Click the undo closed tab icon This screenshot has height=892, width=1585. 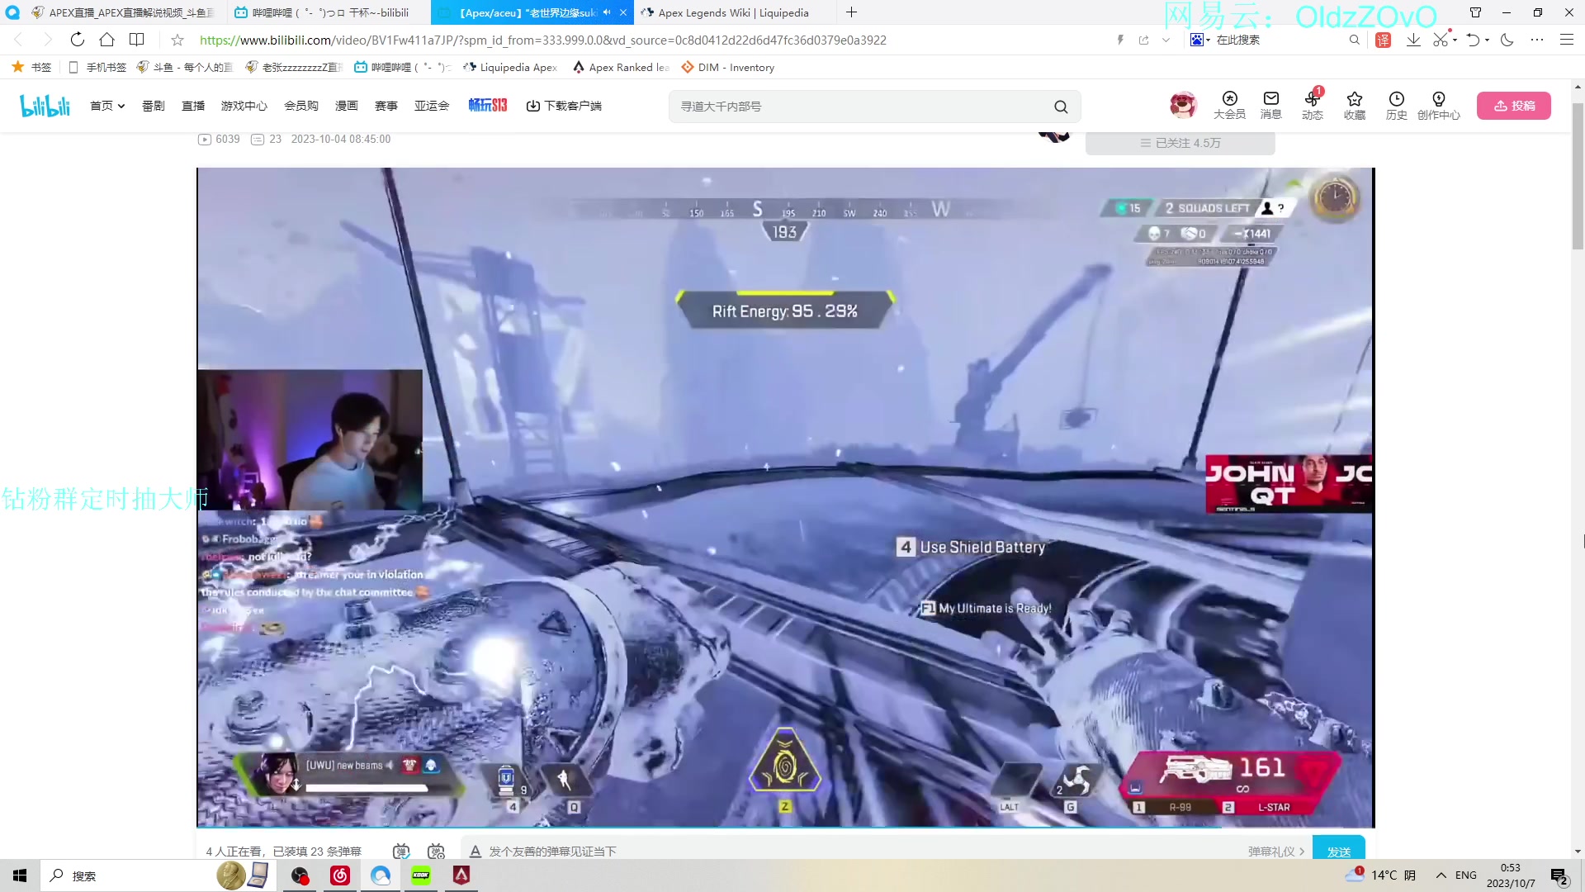coord(1473,40)
